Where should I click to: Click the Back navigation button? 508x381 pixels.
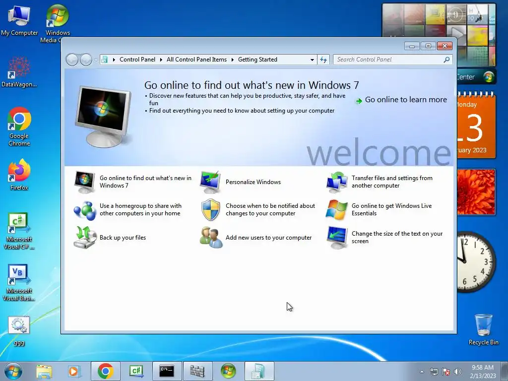click(72, 60)
